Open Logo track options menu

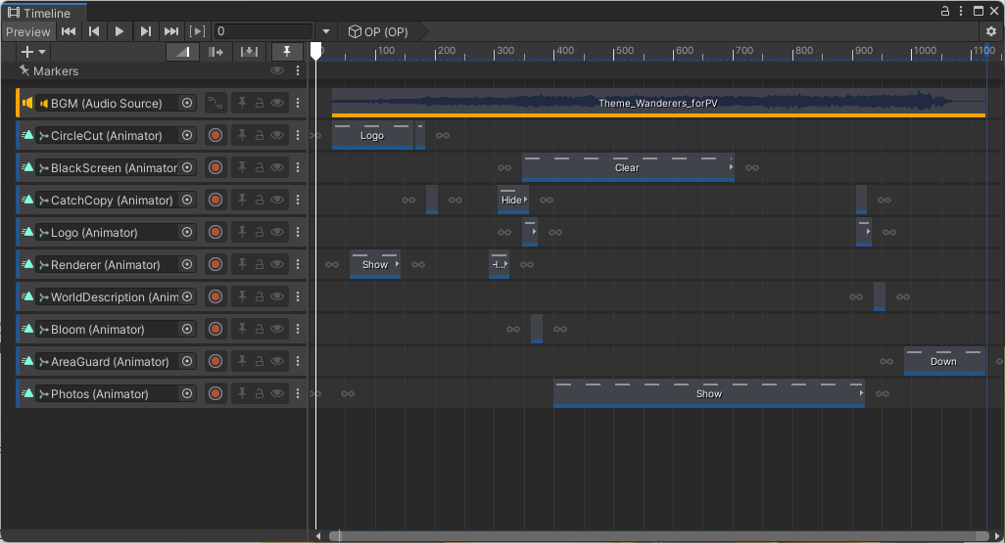point(298,232)
